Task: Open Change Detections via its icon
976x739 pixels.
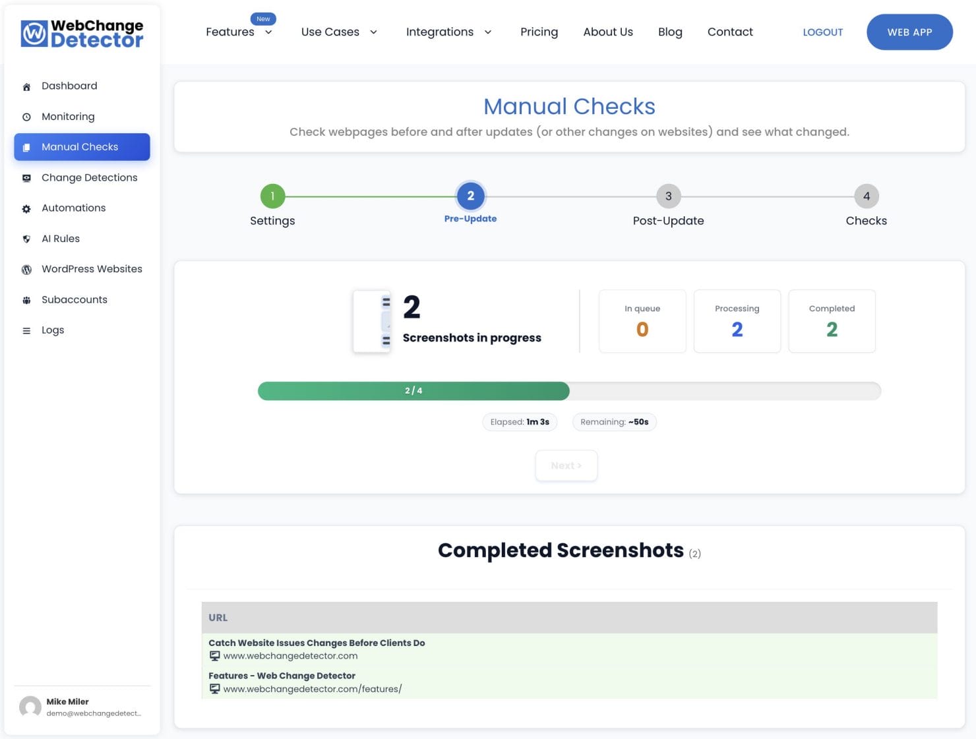Action: tap(26, 178)
